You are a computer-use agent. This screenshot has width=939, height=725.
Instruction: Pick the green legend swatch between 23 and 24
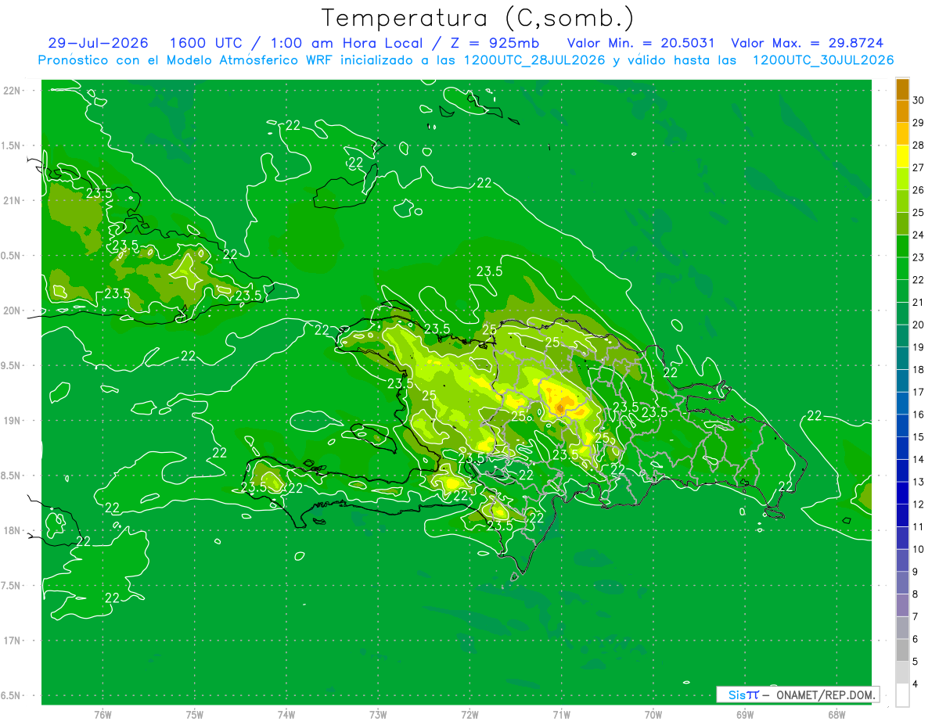coord(902,246)
